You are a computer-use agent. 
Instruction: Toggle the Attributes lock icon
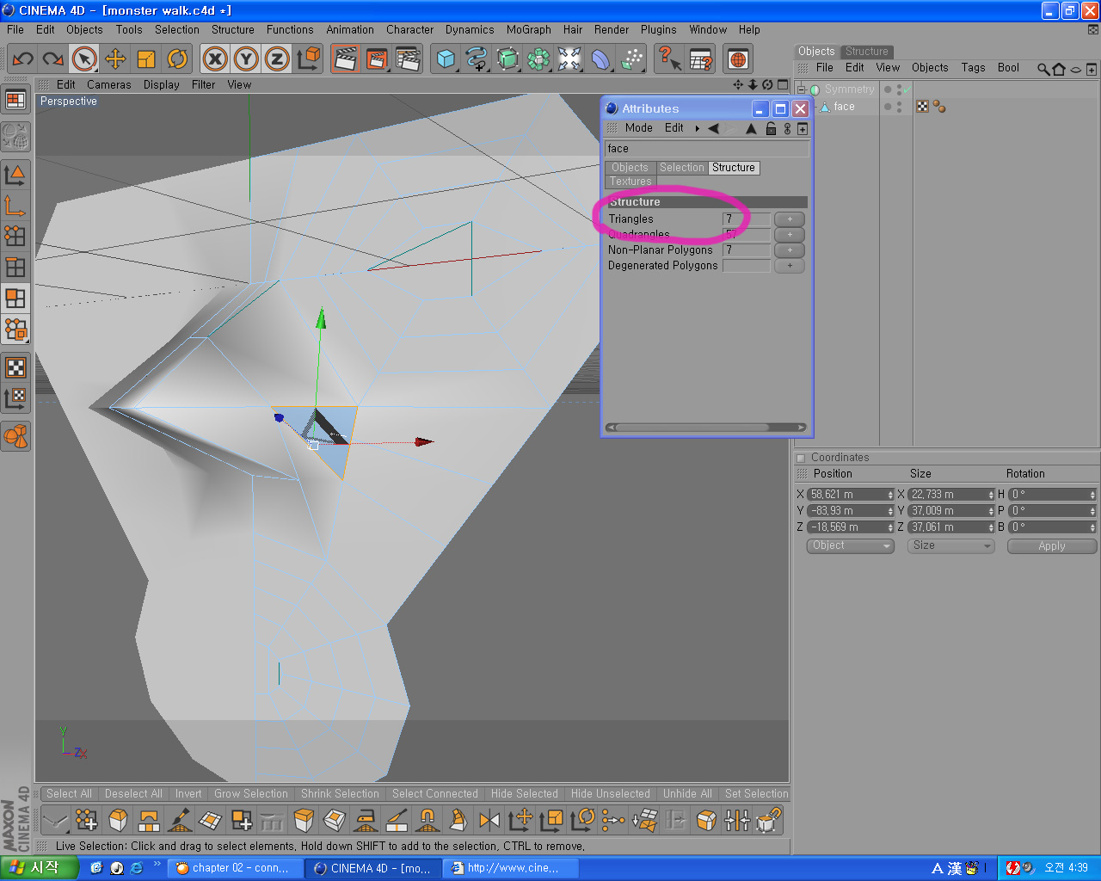[771, 128]
